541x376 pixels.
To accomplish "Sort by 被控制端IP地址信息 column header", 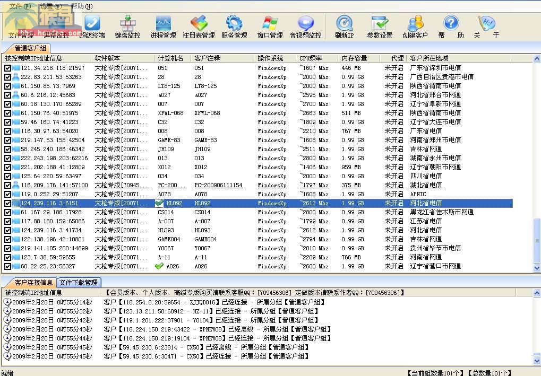I will (47, 58).
